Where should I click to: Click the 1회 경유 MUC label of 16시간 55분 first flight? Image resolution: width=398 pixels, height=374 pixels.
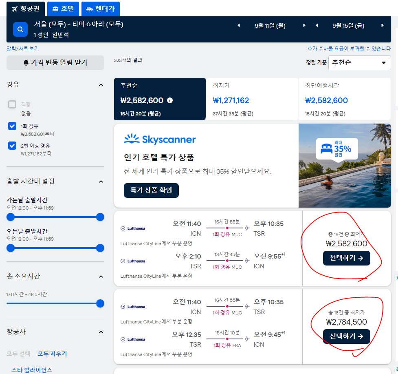227,234
